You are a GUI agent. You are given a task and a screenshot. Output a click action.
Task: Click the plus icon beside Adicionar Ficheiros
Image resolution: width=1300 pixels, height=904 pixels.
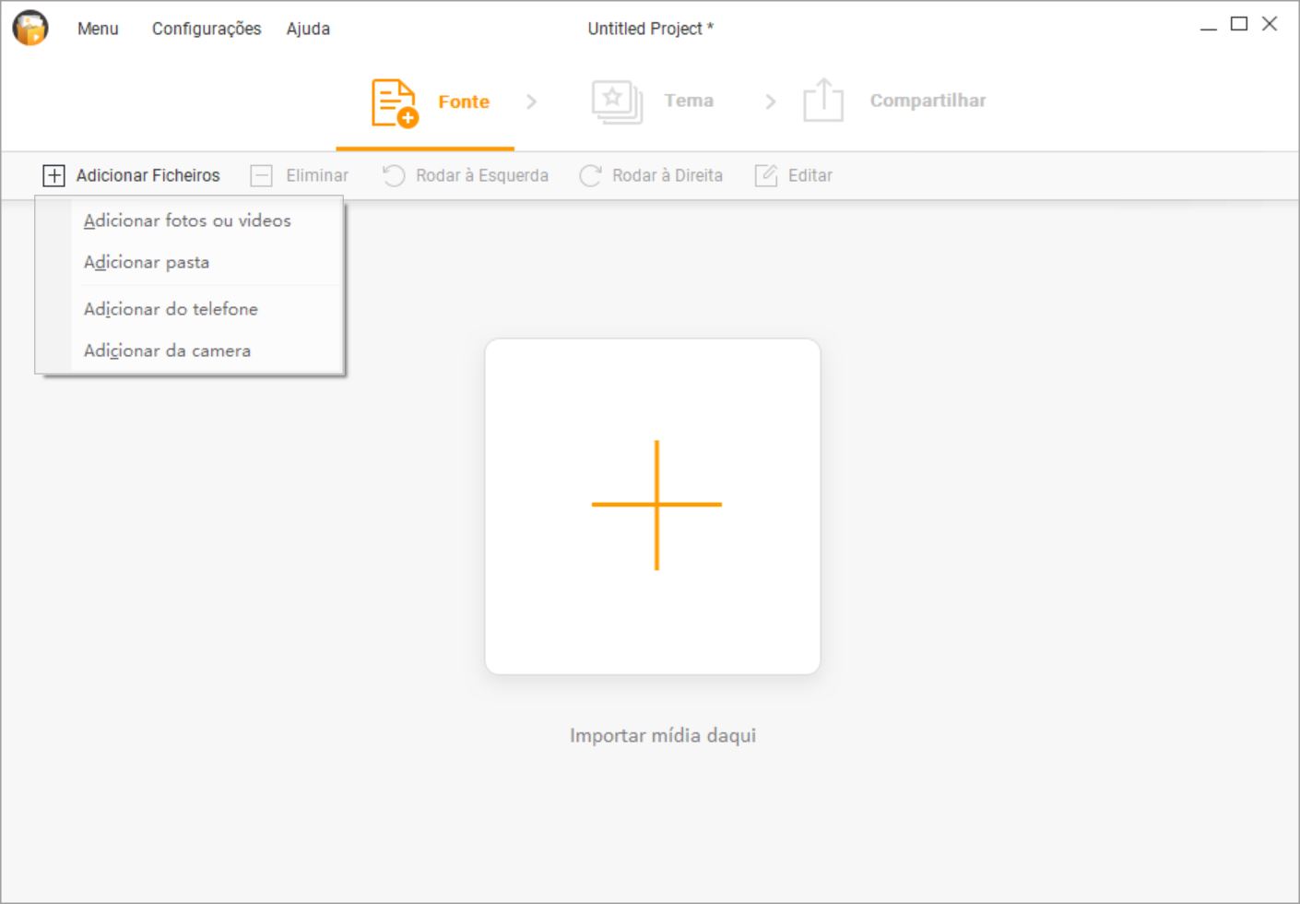pyautogui.click(x=54, y=175)
